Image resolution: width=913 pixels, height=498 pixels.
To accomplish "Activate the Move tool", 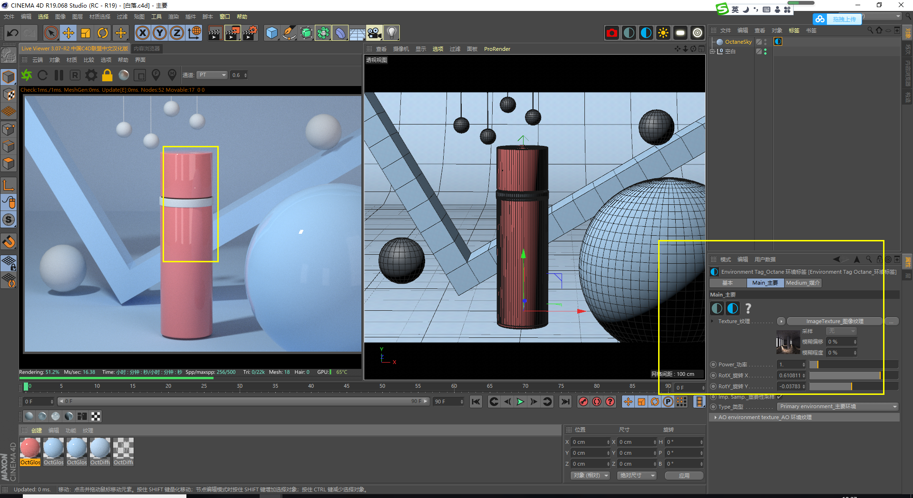I will pos(68,33).
